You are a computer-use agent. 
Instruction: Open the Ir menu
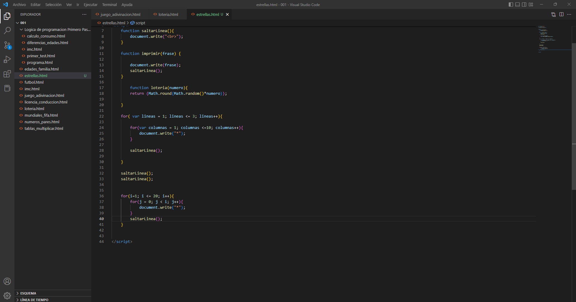tap(78, 4)
